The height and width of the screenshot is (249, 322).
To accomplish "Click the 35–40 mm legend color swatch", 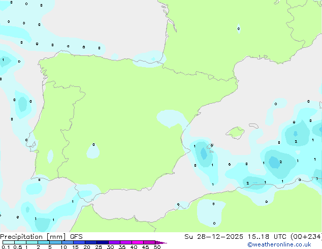I will click(126, 242).
